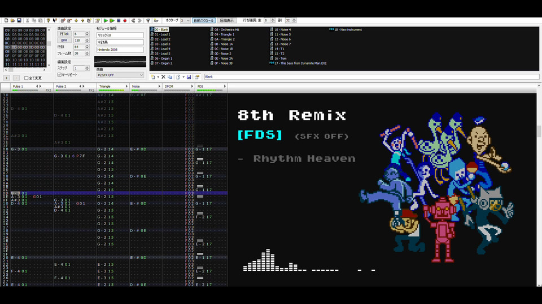Viewport: 542px width, 304px height.
Task: Click the Play pattern looped icon
Action: (112, 21)
